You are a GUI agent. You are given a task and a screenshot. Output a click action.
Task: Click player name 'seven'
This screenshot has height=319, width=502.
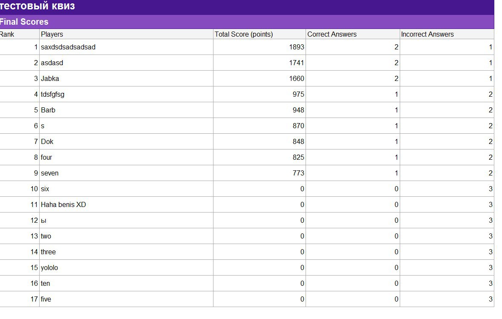pyautogui.click(x=49, y=173)
